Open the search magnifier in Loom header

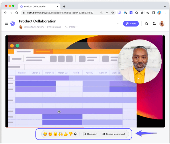(x=146, y=24)
